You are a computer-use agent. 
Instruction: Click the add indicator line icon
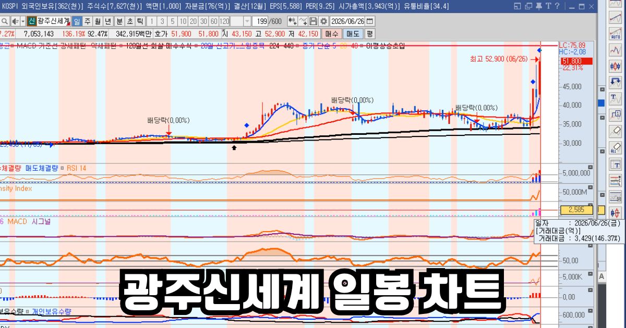303,21
